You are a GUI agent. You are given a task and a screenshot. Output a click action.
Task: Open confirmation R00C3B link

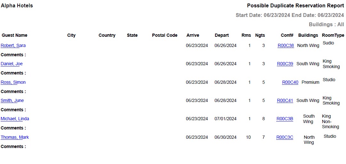[x=285, y=119]
